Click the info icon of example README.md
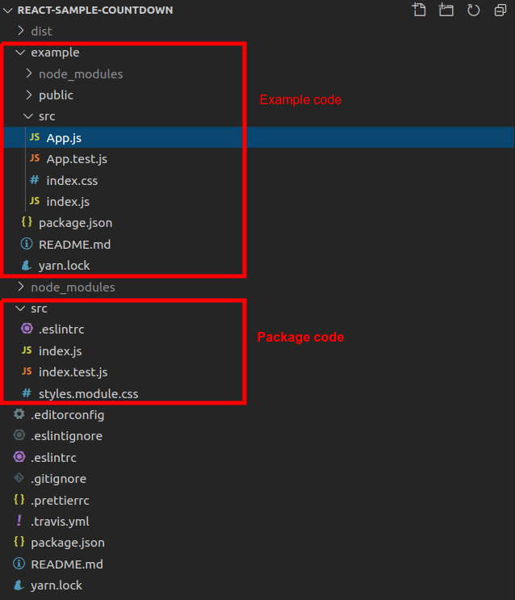This screenshot has height=600, width=515. pos(27,244)
